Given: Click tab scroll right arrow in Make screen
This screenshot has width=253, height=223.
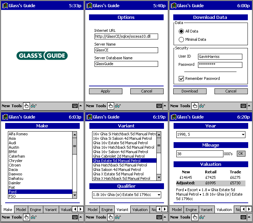Looking at the screenshot, I should (80, 209).
